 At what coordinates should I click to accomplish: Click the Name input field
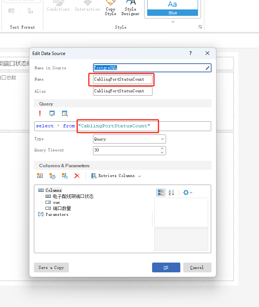coord(123,79)
